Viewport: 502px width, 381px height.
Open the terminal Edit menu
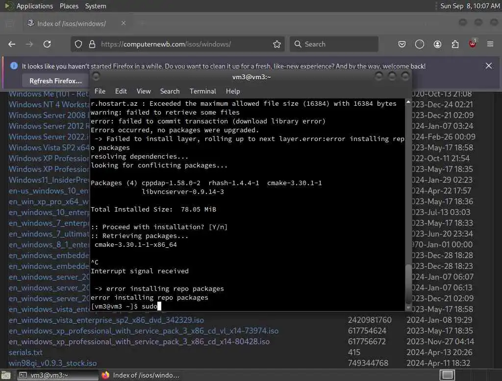point(121,91)
